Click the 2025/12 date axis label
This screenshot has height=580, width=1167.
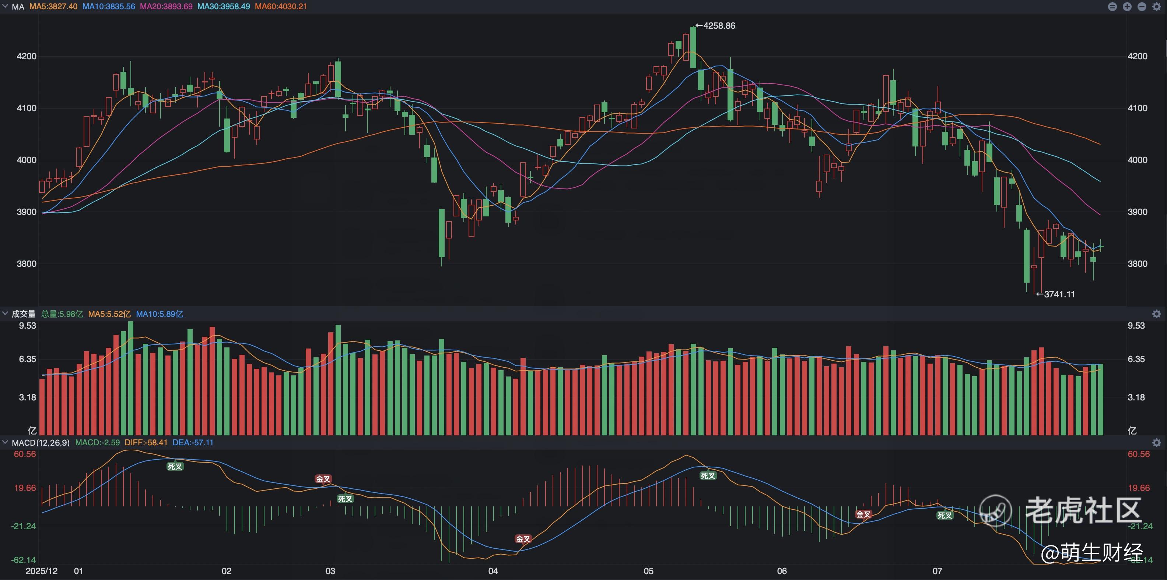point(42,571)
